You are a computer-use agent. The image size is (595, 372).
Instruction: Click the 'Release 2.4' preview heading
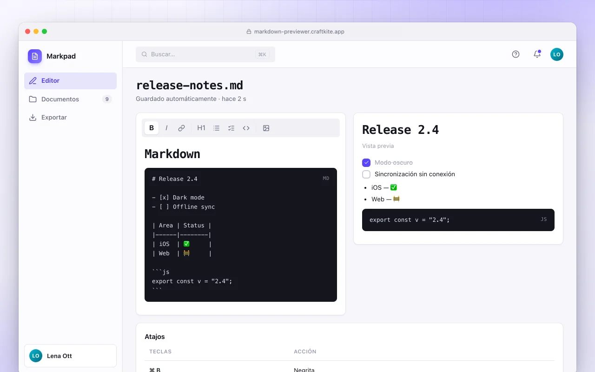[x=401, y=130]
